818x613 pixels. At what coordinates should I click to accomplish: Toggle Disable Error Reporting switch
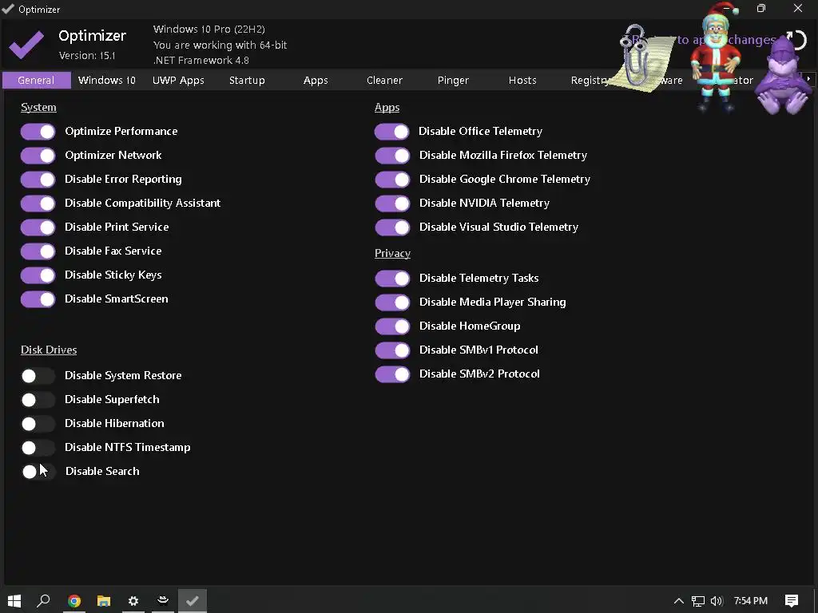tap(38, 180)
